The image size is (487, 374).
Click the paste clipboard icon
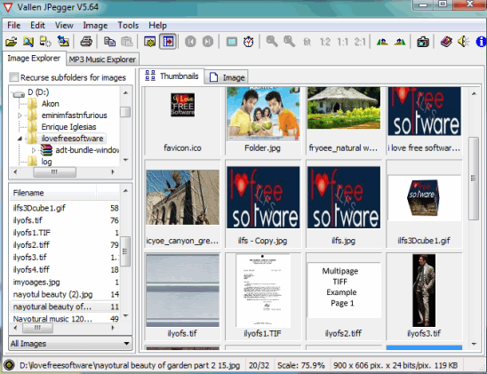pyautogui.click(x=127, y=41)
